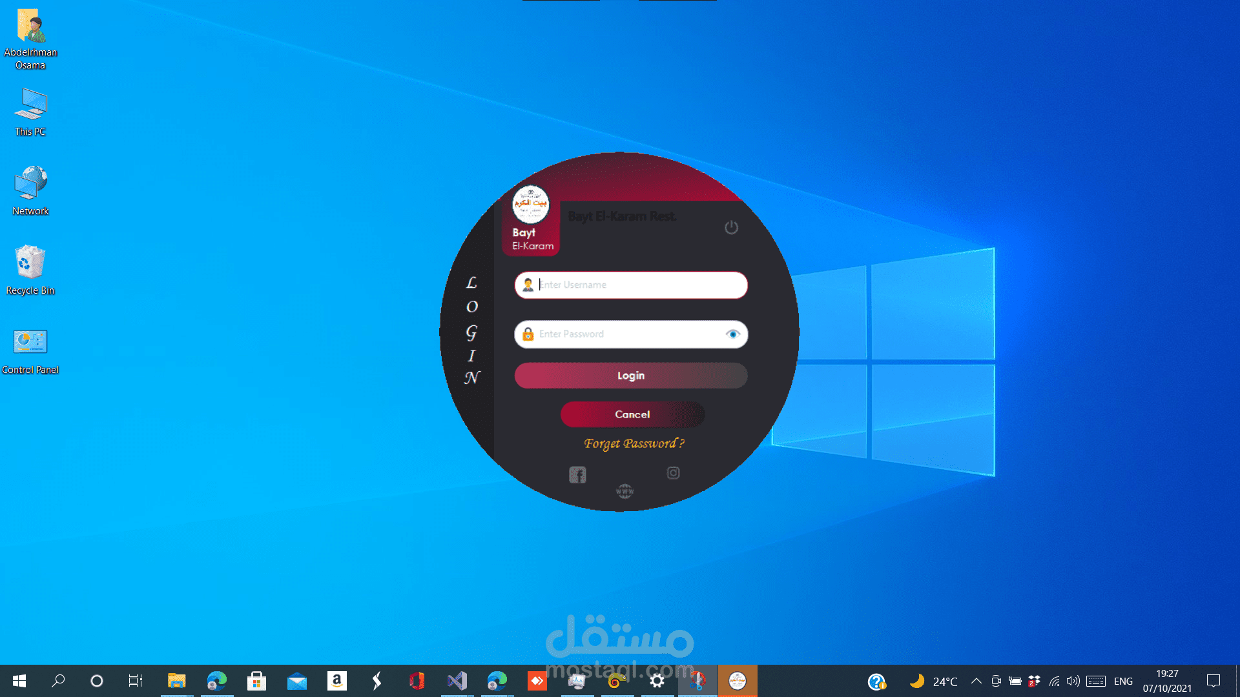
Task: Toggle password visibility eye icon
Action: (x=732, y=334)
